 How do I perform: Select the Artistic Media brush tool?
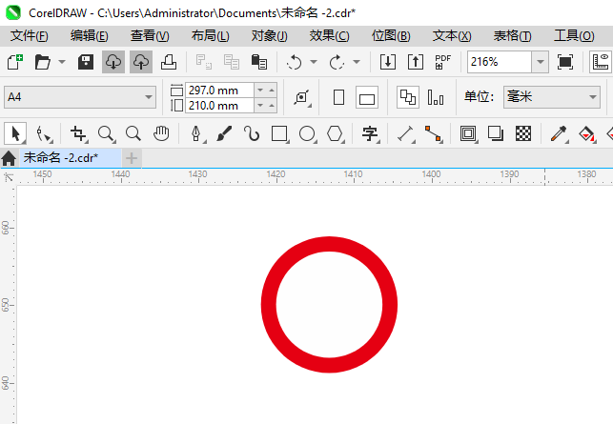(x=224, y=133)
